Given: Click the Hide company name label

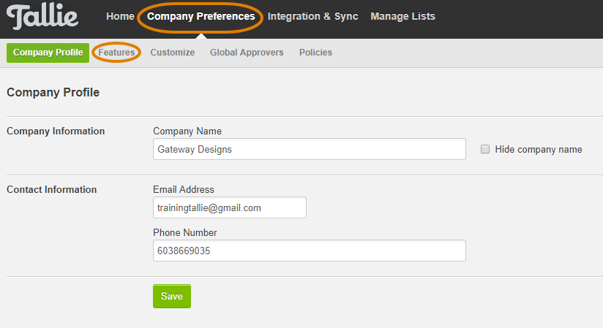Looking at the screenshot, I should 539,150.
